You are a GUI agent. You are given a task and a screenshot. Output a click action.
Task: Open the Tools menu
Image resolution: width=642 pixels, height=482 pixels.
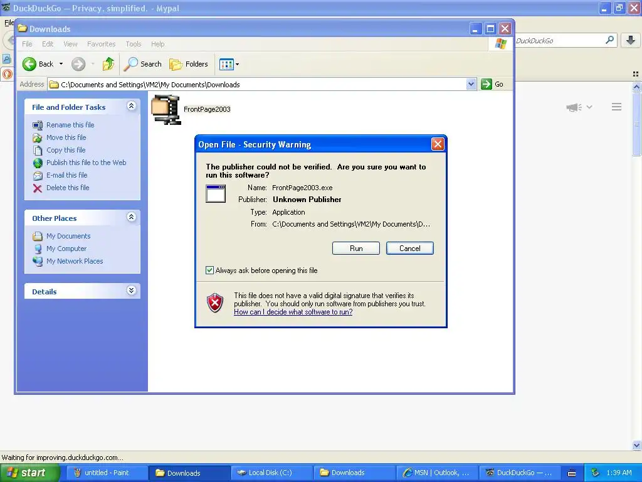133,44
